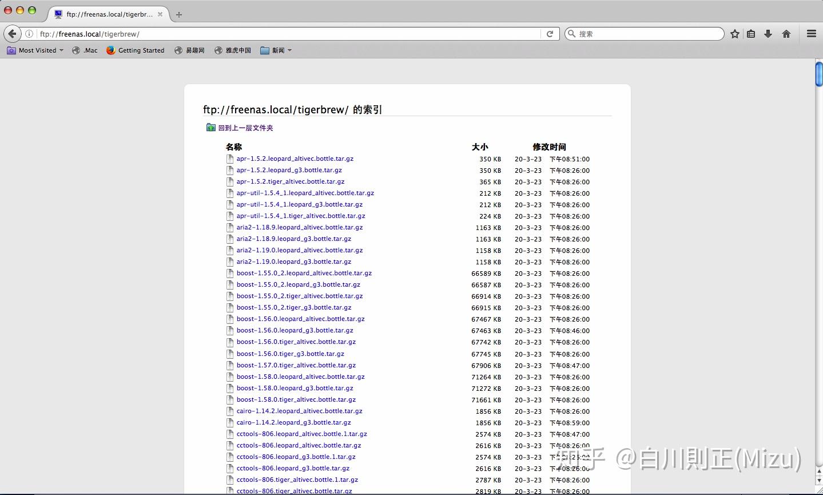Open a new browser tab

pos(179,15)
